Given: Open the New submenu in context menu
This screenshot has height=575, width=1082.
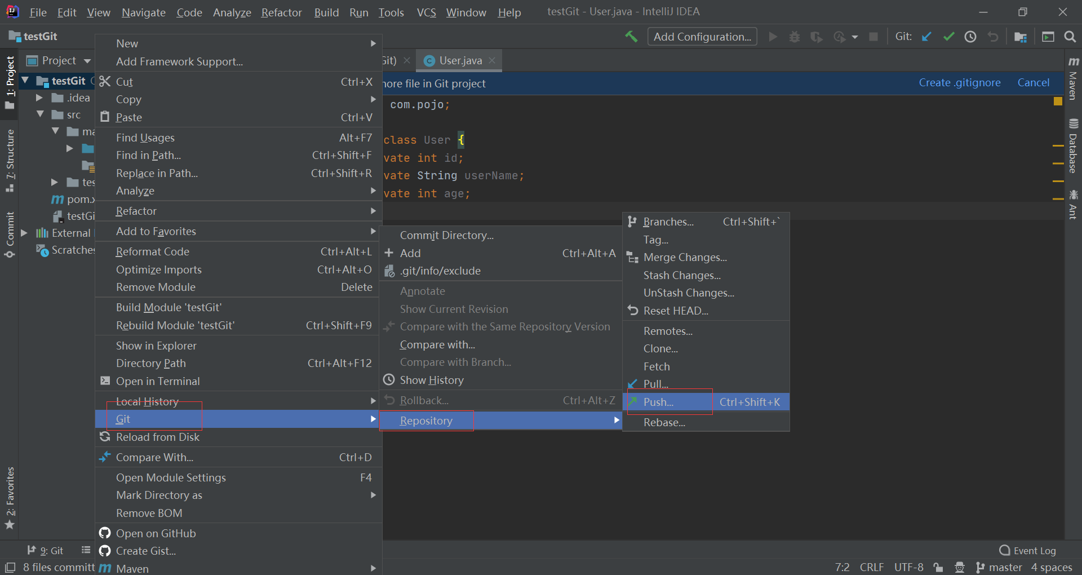Looking at the screenshot, I should [238, 43].
